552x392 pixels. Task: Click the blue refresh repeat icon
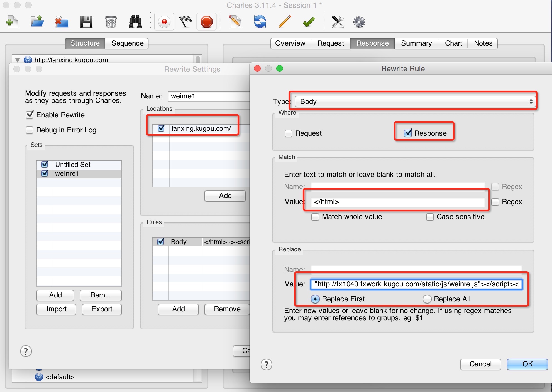(260, 22)
